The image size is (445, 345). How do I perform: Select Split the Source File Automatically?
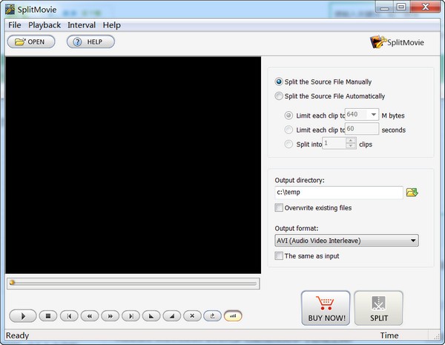279,96
